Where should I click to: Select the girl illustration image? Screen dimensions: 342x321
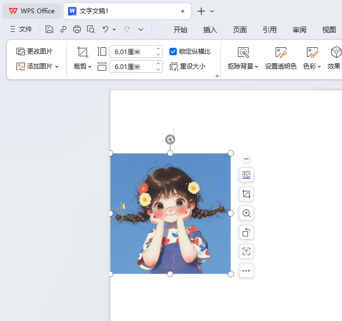click(170, 214)
